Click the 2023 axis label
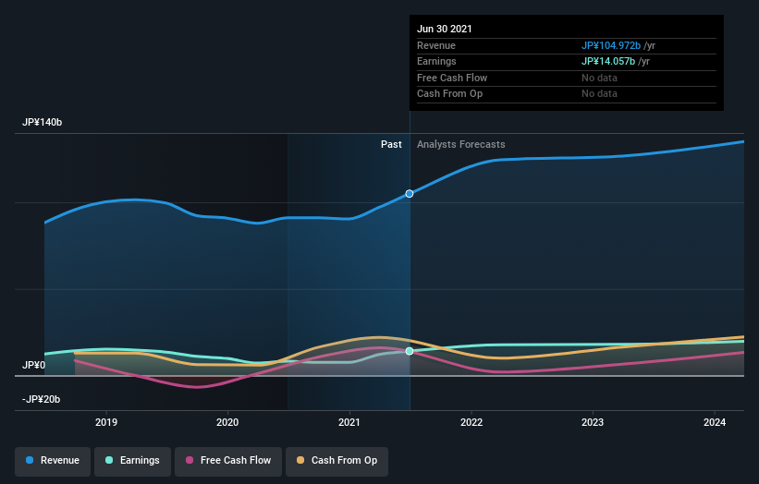 (x=593, y=422)
